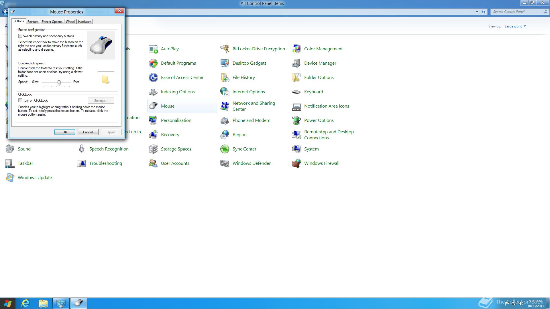Close the Mouse Properties dialog

(119, 11)
